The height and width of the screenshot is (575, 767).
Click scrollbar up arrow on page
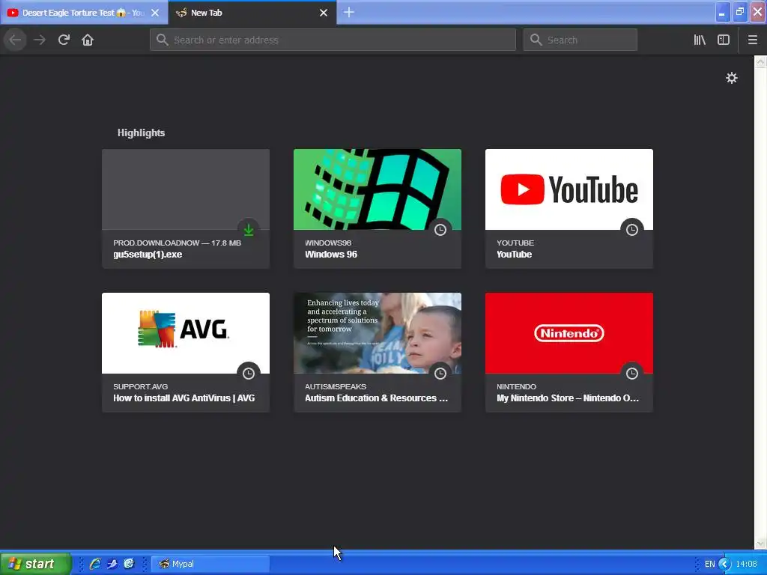point(760,61)
